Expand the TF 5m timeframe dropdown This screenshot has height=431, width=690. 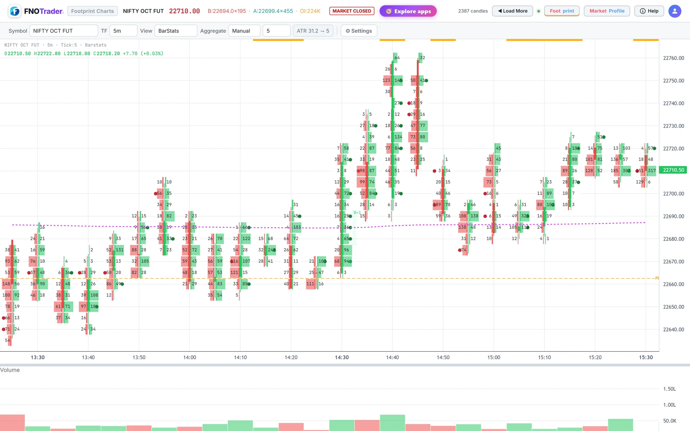[123, 31]
